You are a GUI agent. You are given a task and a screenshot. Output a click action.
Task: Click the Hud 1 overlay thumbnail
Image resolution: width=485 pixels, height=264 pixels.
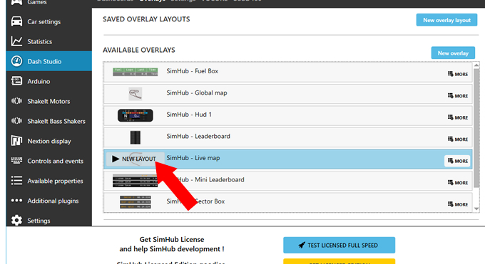point(136,115)
